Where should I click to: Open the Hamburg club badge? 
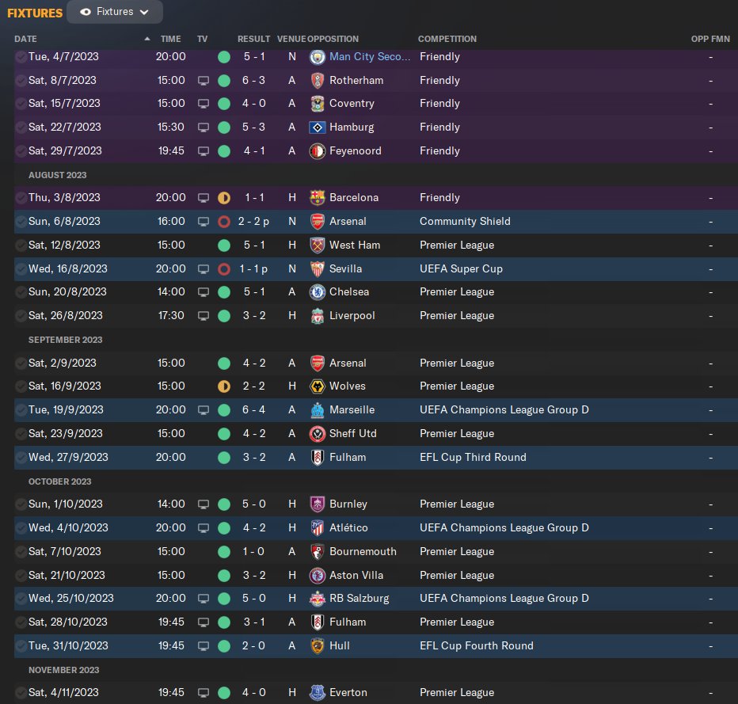[318, 127]
